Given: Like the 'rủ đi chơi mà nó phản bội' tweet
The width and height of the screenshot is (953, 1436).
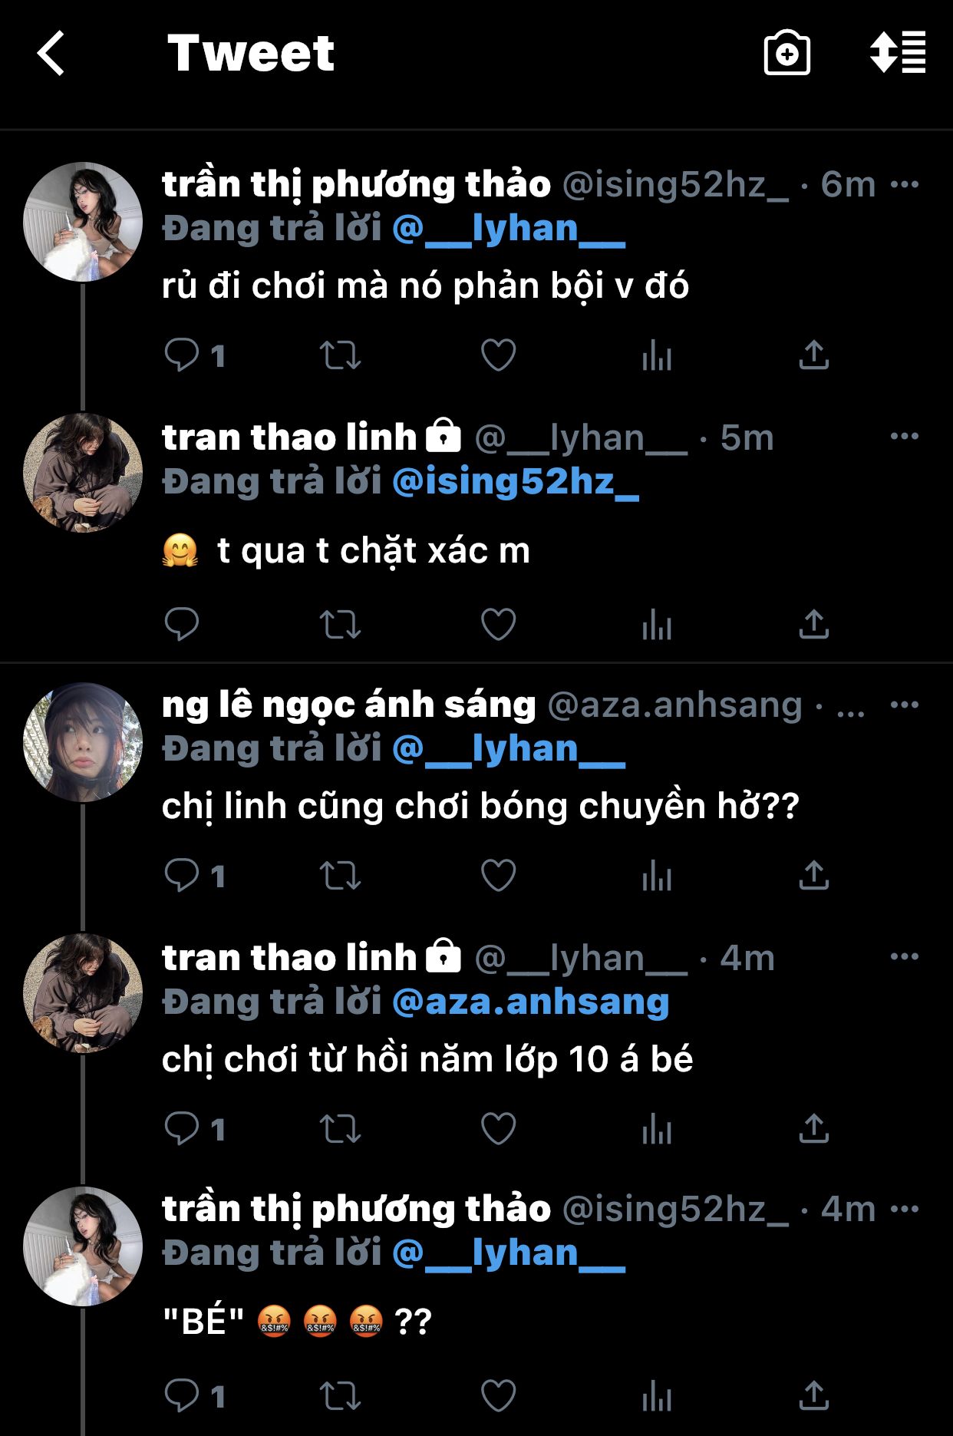Looking at the screenshot, I should pyautogui.click(x=498, y=355).
